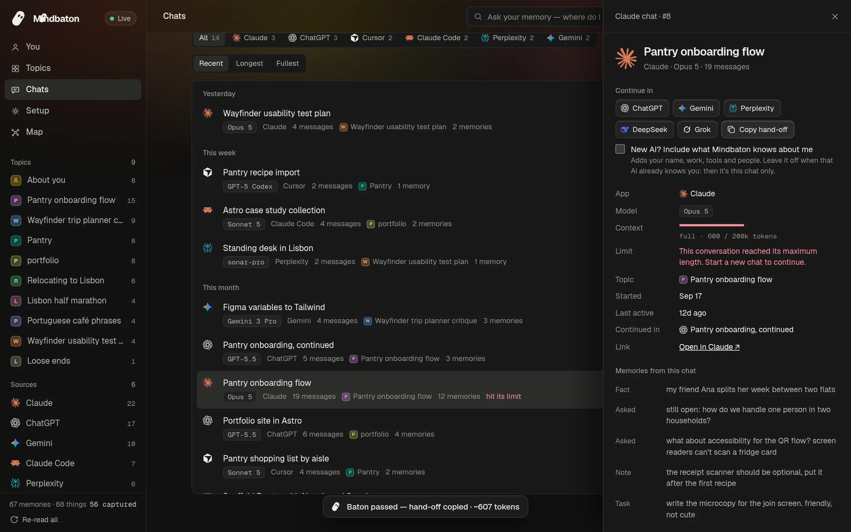The width and height of the screenshot is (851, 532).
Task: Filter chats by Claude Code tab
Action: pos(437,38)
